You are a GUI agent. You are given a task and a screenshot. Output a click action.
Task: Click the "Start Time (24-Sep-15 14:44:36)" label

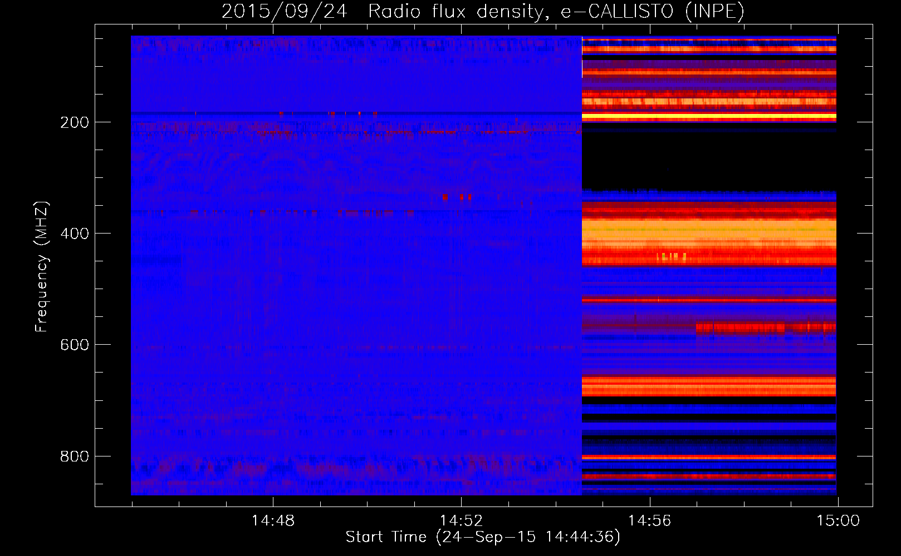pyautogui.click(x=483, y=537)
